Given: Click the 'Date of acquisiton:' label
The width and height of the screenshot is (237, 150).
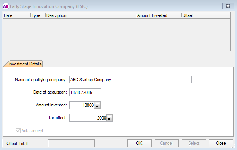Looking at the screenshot, I should 50,92.
